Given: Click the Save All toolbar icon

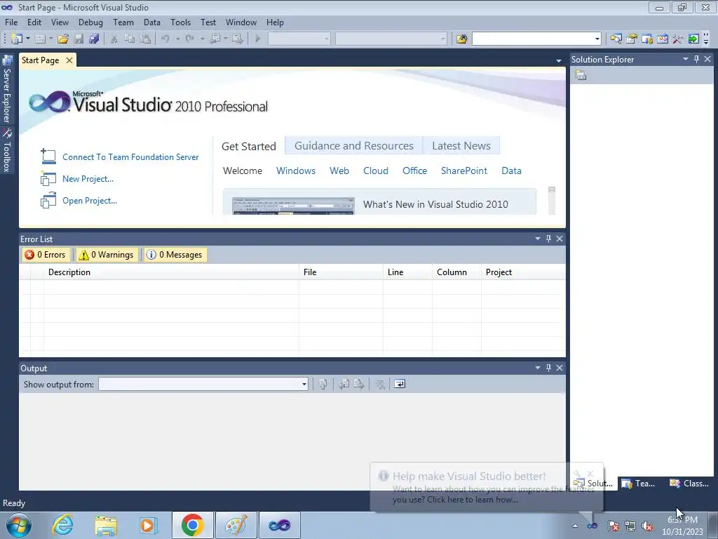Looking at the screenshot, I should 94,39.
